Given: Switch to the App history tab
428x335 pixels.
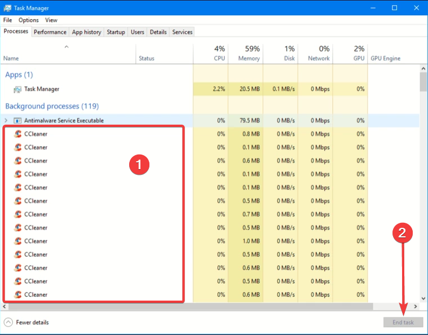Looking at the screenshot, I should [86, 32].
